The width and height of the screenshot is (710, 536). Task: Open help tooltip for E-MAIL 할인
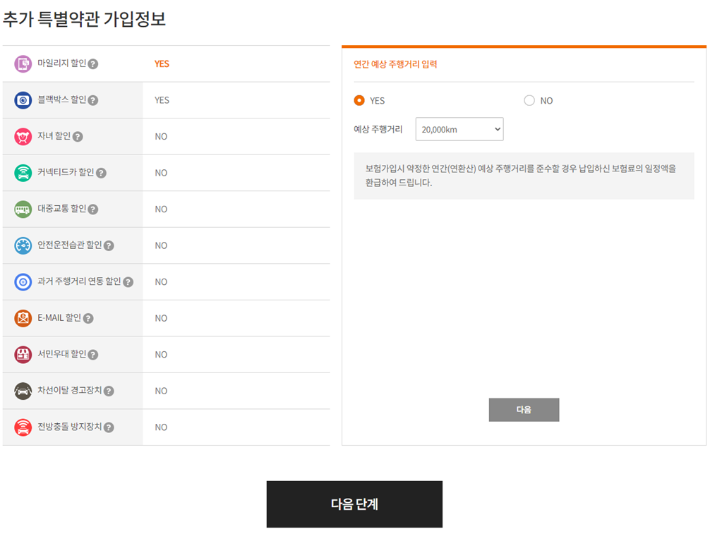(88, 319)
